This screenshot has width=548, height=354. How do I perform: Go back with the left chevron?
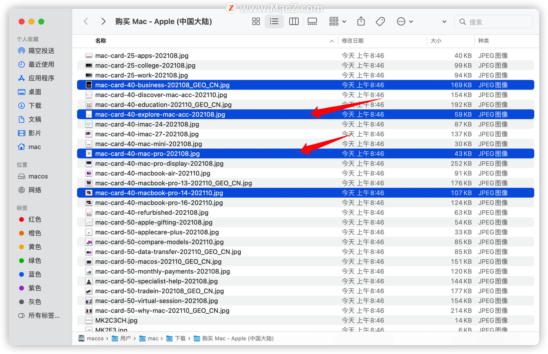(x=86, y=21)
